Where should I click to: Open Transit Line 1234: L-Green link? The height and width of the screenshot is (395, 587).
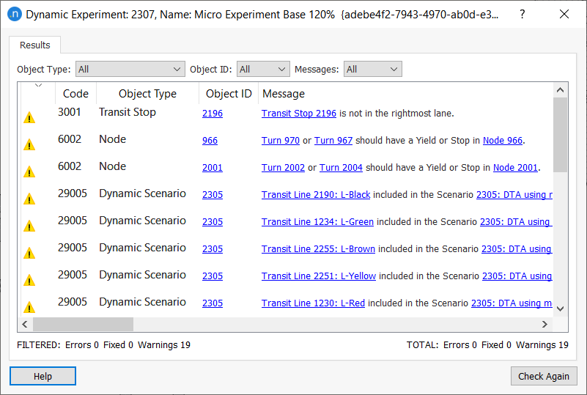pyautogui.click(x=317, y=221)
